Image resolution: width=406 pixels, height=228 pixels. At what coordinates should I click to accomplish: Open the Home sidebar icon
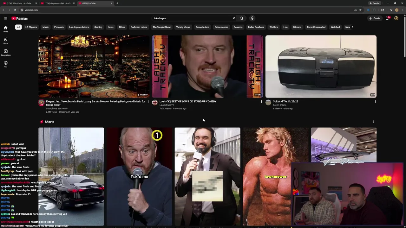tap(6, 29)
